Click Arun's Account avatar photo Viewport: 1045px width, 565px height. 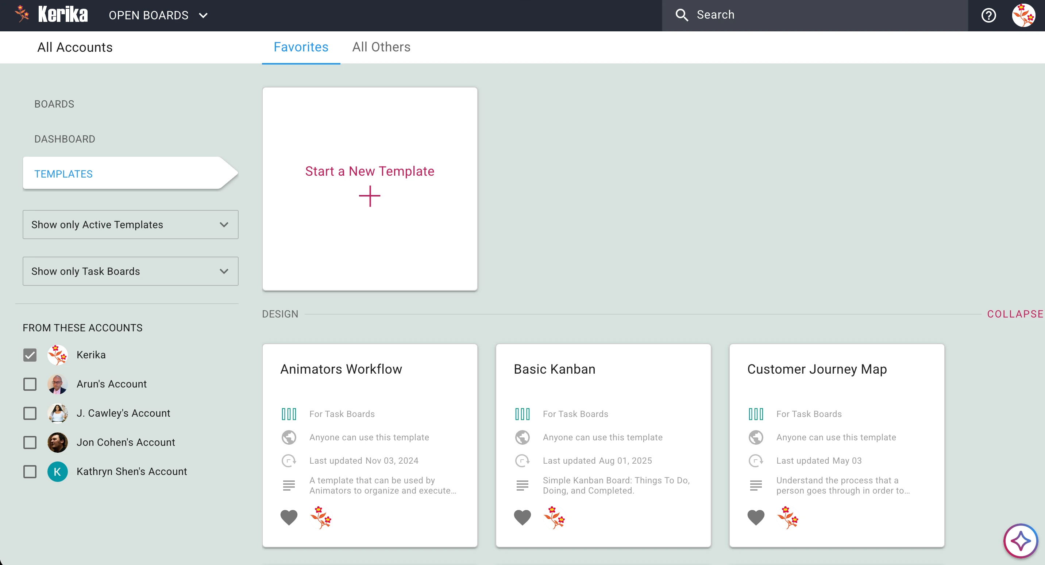(x=57, y=384)
